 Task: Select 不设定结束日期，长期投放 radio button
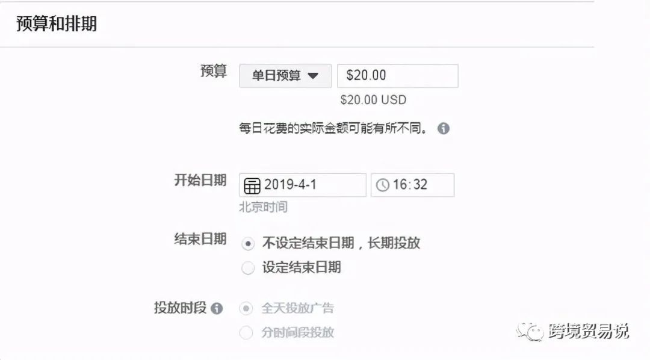coord(248,243)
